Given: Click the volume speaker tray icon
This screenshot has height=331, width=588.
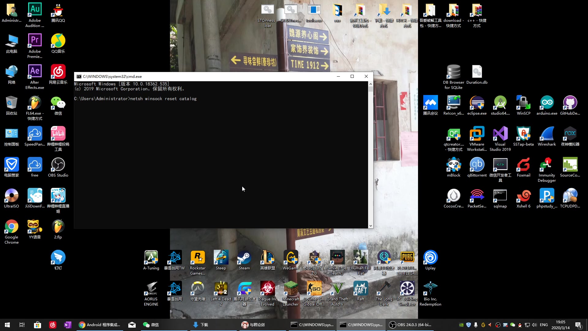Looking at the screenshot, I should (x=534, y=325).
